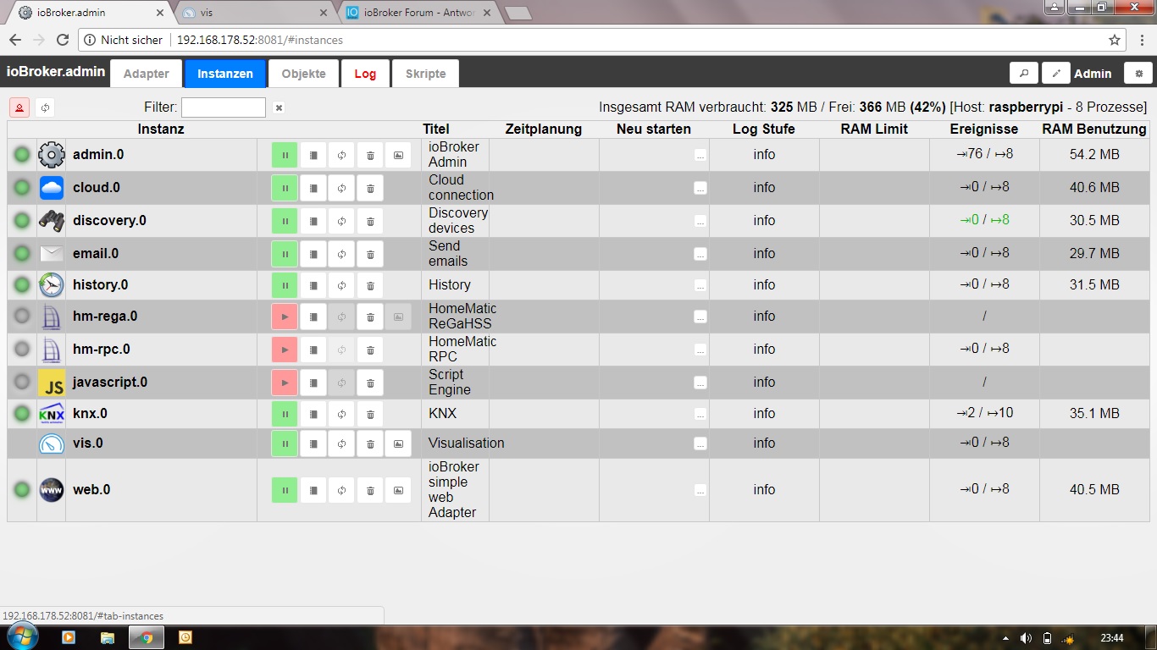Pause the discovery.0 instance

coord(285,221)
